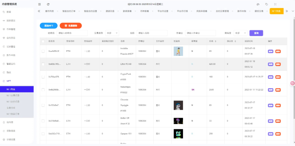Click the SR rarity label in Nakamigos row

tap(193, 90)
